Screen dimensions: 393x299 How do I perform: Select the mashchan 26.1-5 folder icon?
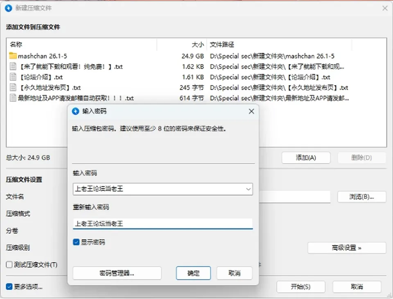pyautogui.click(x=13, y=56)
